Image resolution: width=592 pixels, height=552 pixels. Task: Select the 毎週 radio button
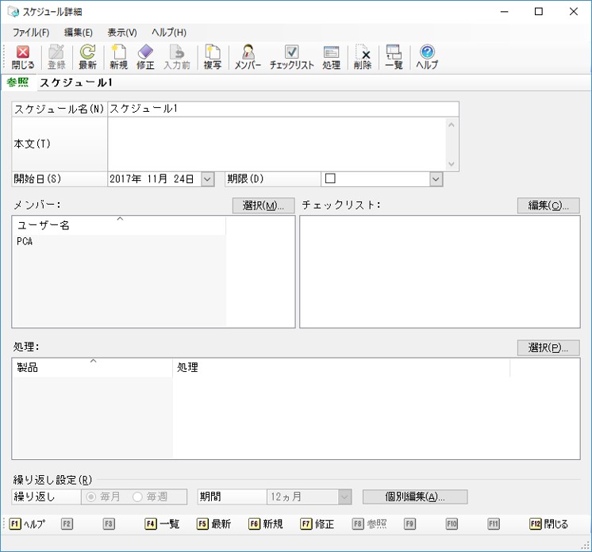click(138, 497)
